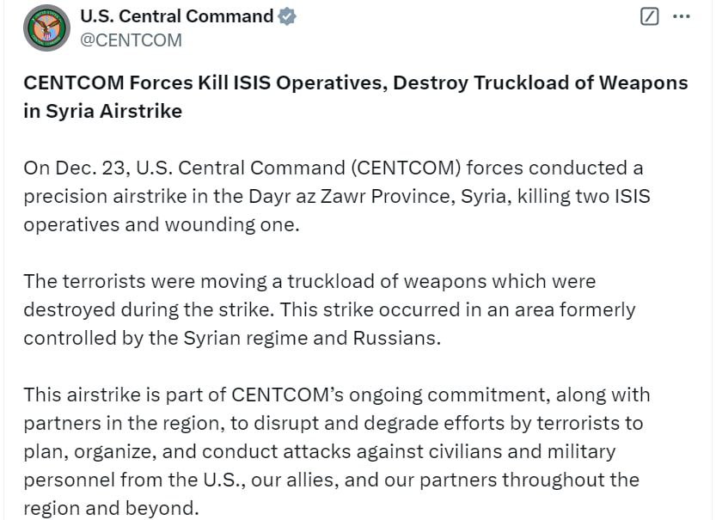716x520 pixels.
Task: Click the bold post headline, first line
Action: point(356,83)
